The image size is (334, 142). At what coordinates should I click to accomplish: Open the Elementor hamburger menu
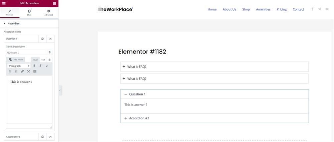(4, 3)
